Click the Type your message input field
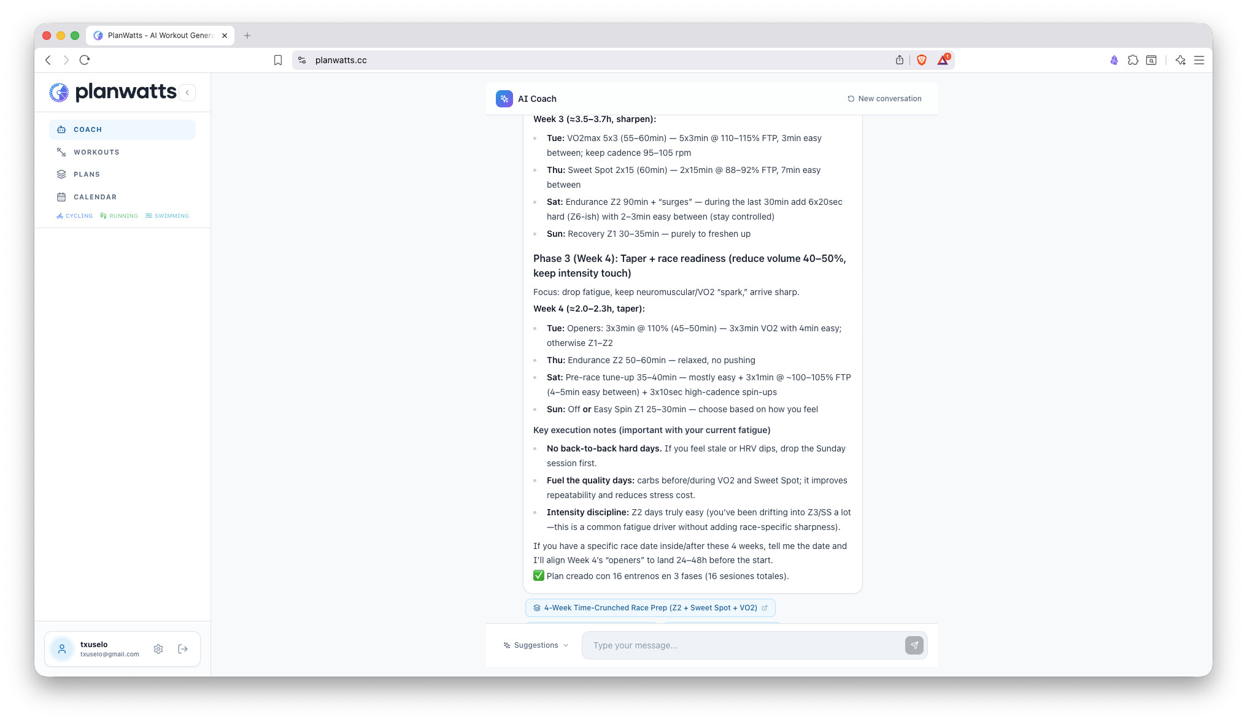 (741, 645)
